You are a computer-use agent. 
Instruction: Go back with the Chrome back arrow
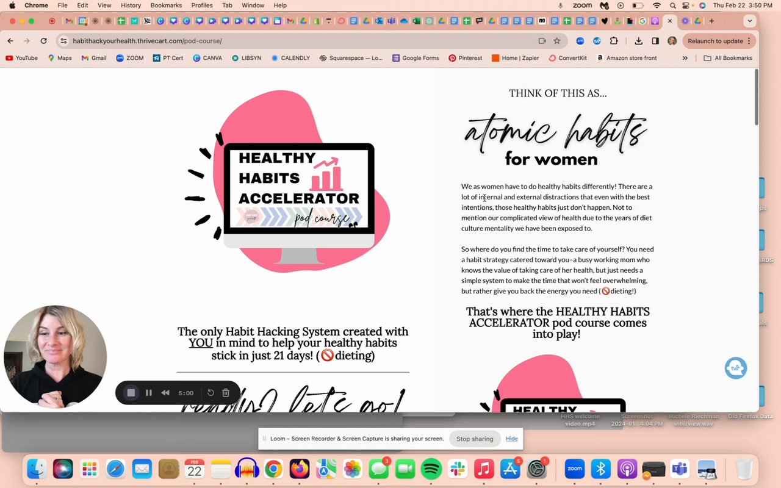(x=10, y=41)
